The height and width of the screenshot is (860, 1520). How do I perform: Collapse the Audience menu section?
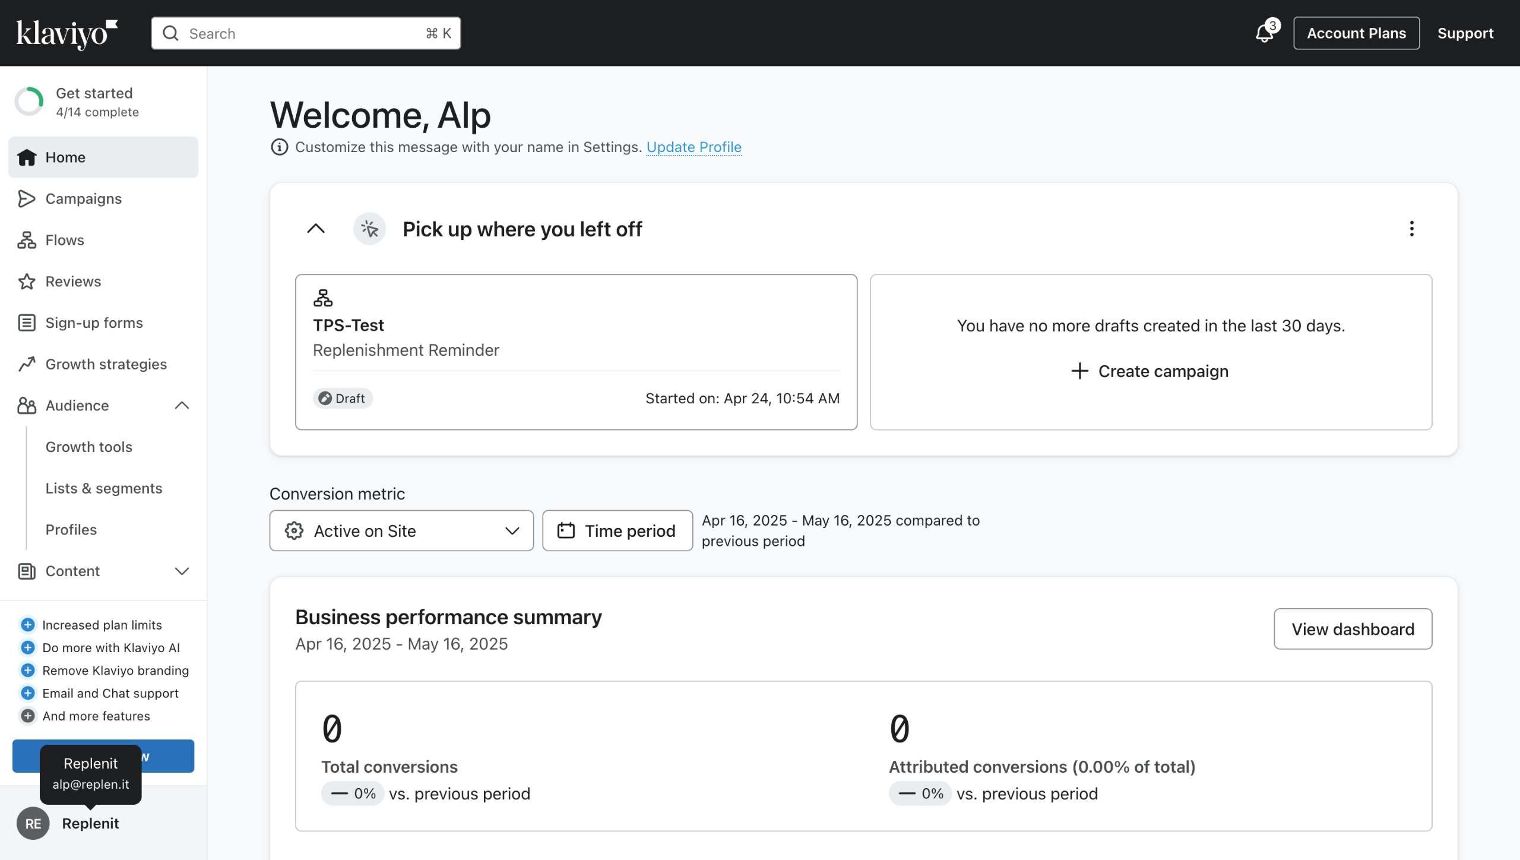pyautogui.click(x=182, y=406)
